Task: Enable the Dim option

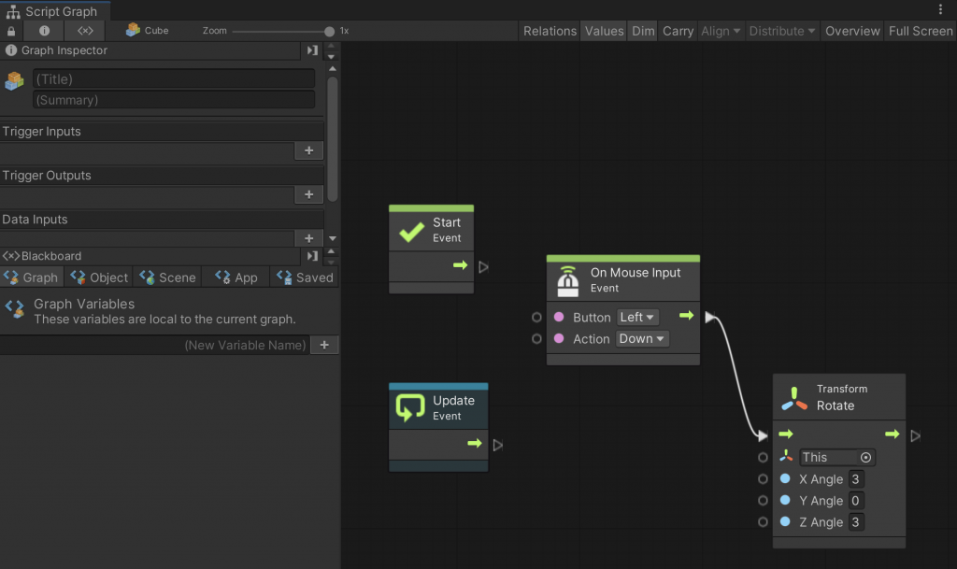Action: pyautogui.click(x=642, y=31)
